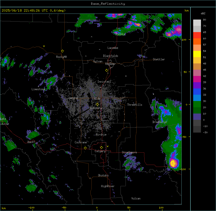Click the Lacombe city label

click(x=113, y=48)
